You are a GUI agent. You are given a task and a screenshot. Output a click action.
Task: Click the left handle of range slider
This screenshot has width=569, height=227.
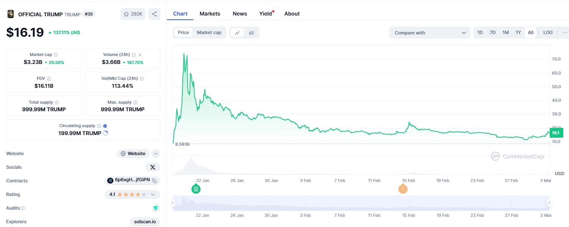172,203
